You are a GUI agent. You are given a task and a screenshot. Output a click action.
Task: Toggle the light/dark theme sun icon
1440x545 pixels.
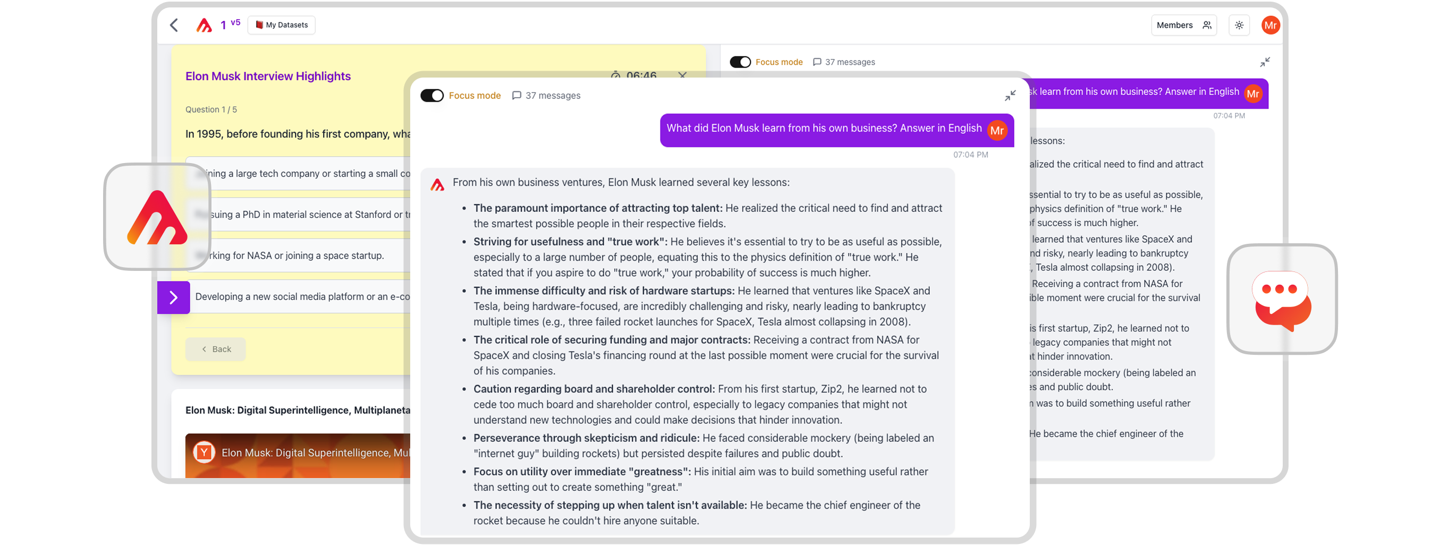pyautogui.click(x=1239, y=25)
